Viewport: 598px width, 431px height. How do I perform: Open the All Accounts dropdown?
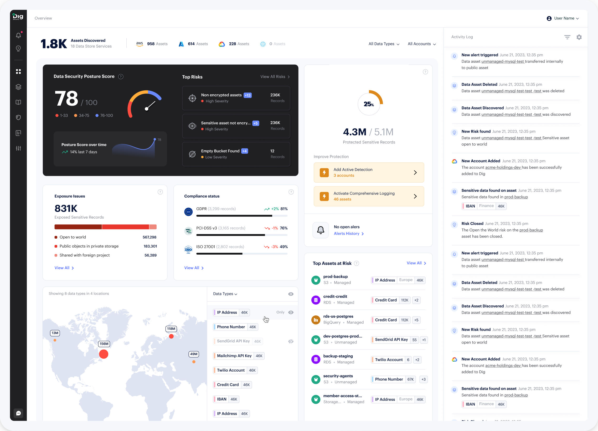(x=422, y=44)
